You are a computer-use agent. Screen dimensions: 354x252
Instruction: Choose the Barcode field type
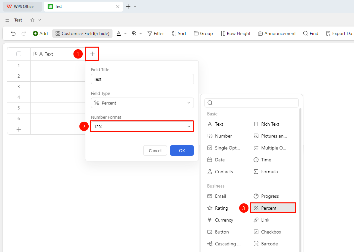pyautogui.click(x=266, y=244)
